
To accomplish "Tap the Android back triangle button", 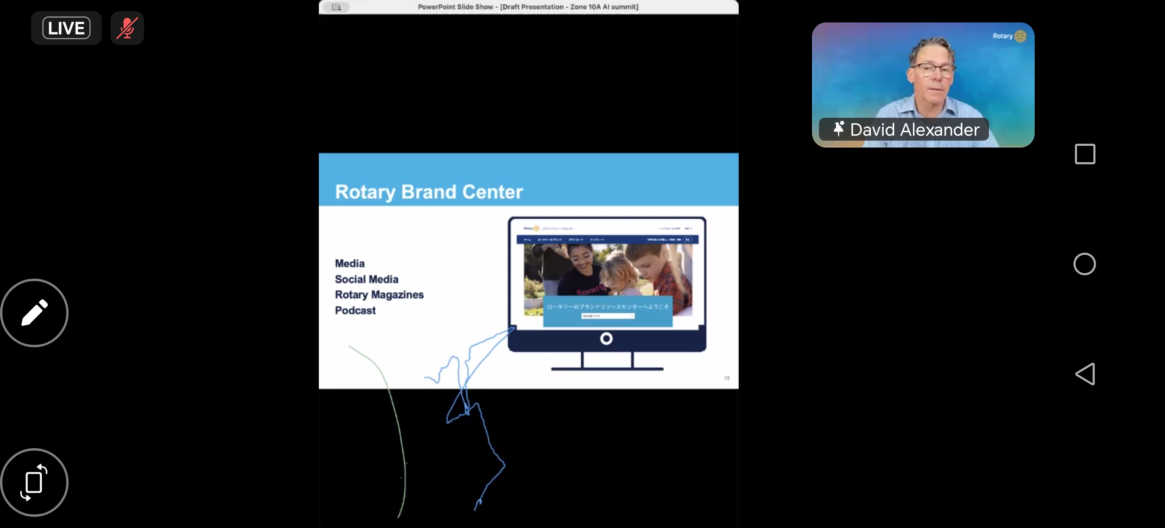I will tap(1085, 374).
